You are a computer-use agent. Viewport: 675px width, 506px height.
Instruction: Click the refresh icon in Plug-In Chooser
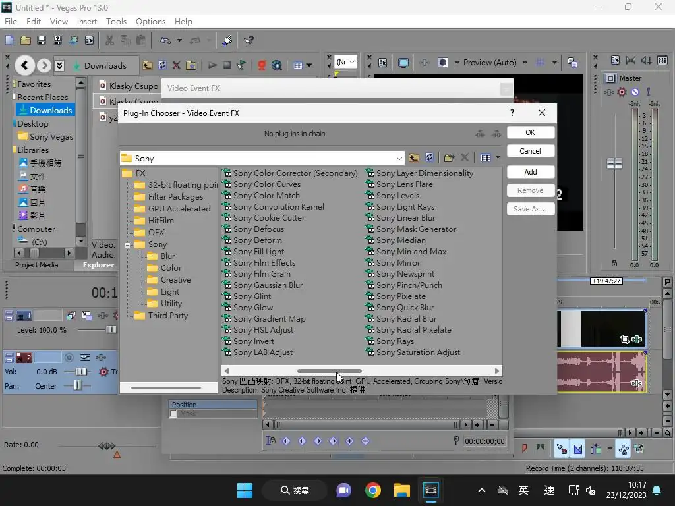point(429,157)
